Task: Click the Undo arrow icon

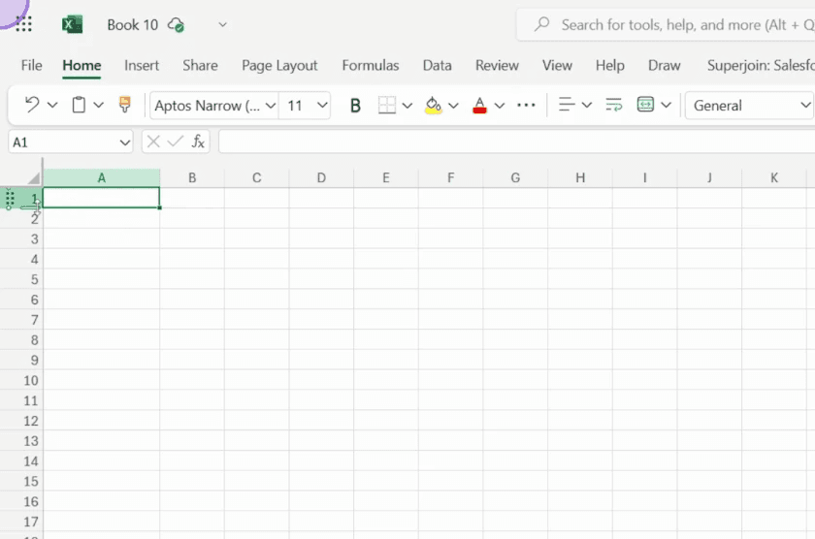Action: click(x=32, y=105)
